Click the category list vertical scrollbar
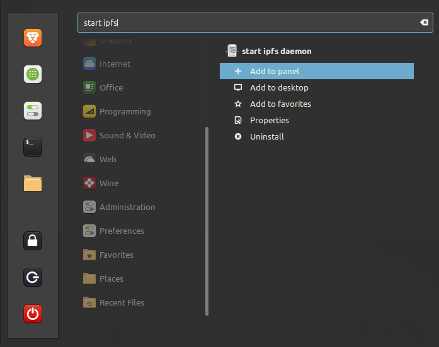 tap(207, 221)
